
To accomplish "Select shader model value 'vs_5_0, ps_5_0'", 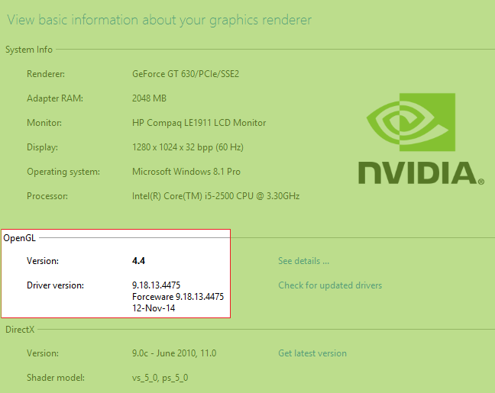I will point(160,378).
